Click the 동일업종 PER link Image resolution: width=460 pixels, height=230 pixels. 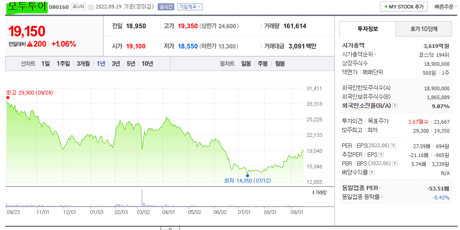360,188
